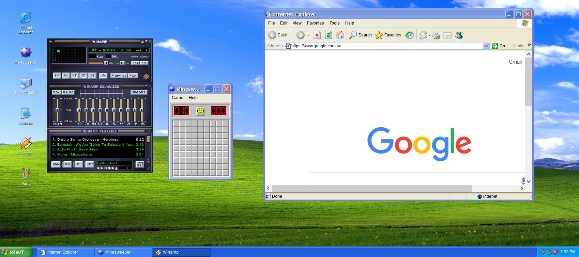Open playlist ADD menu
This screenshot has height=257, width=579.
click(56, 164)
